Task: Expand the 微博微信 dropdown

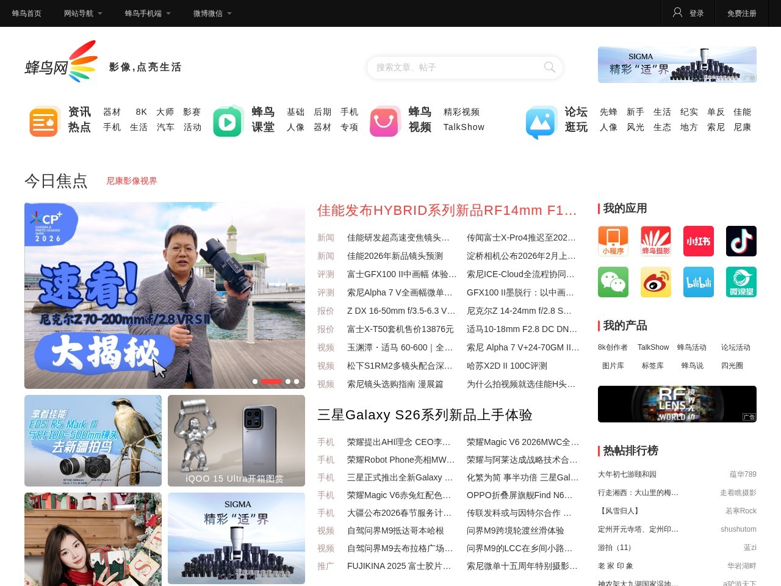Action: 209,13
